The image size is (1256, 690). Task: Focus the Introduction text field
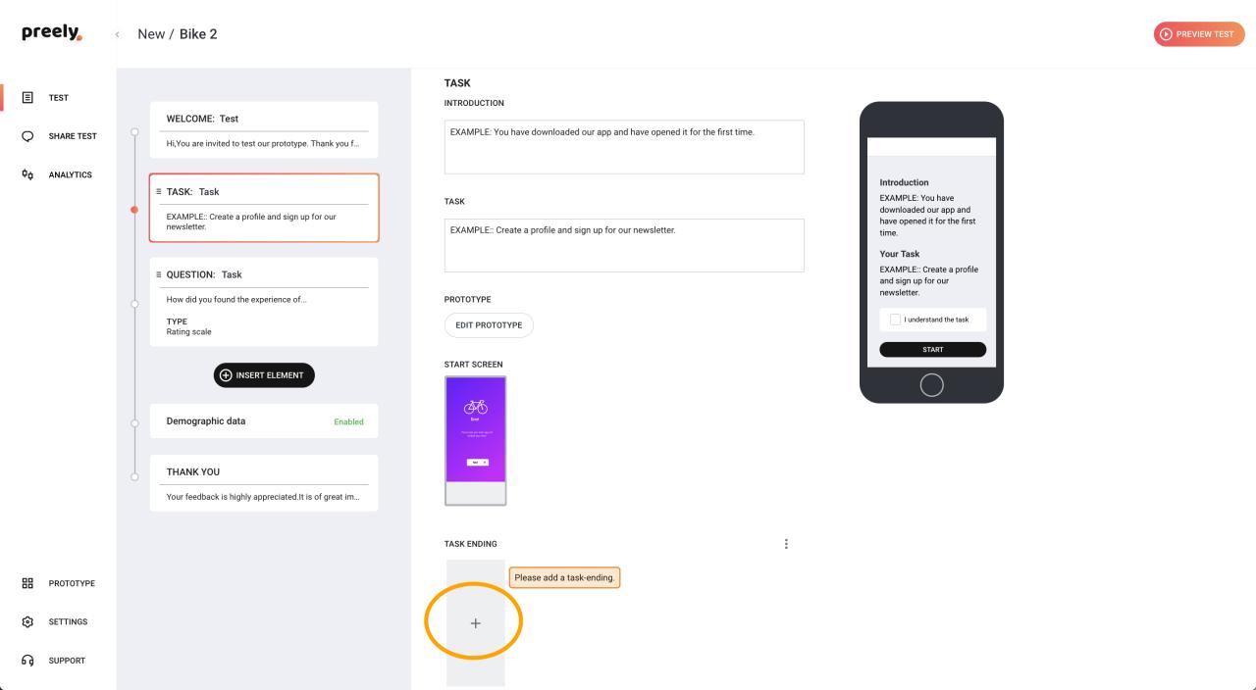tap(624, 147)
